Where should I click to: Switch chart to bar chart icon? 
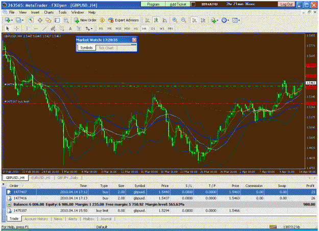(148, 20)
